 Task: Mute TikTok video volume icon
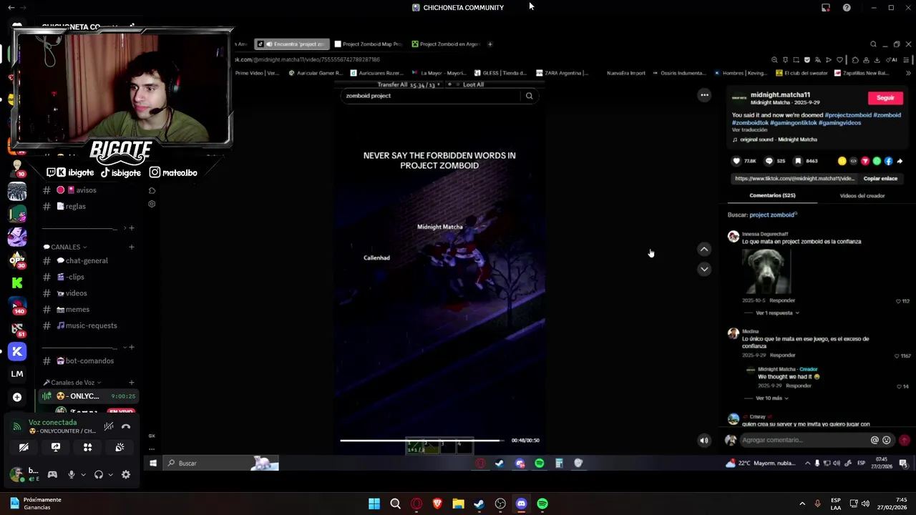tap(704, 441)
